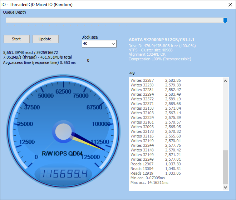Click the 125000 gauge marking

click(90, 157)
